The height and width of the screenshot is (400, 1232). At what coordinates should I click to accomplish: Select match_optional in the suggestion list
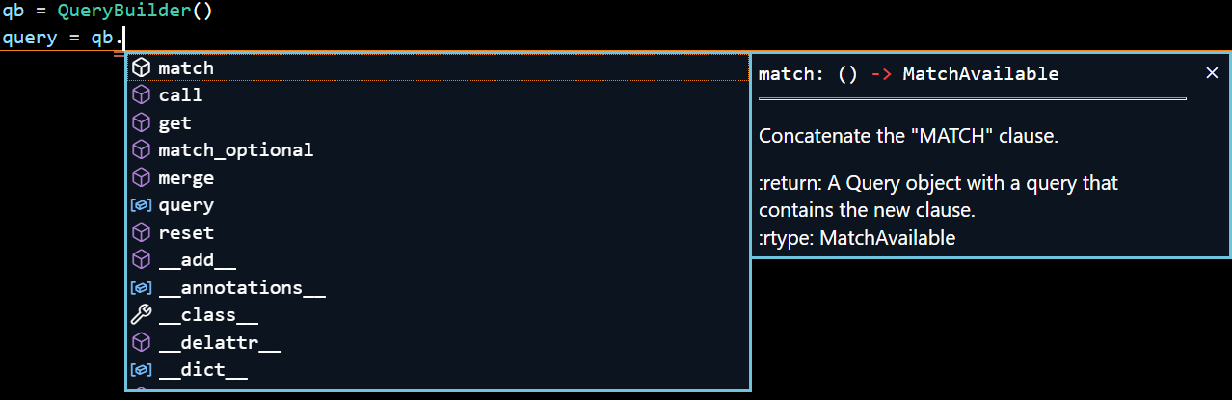point(235,150)
